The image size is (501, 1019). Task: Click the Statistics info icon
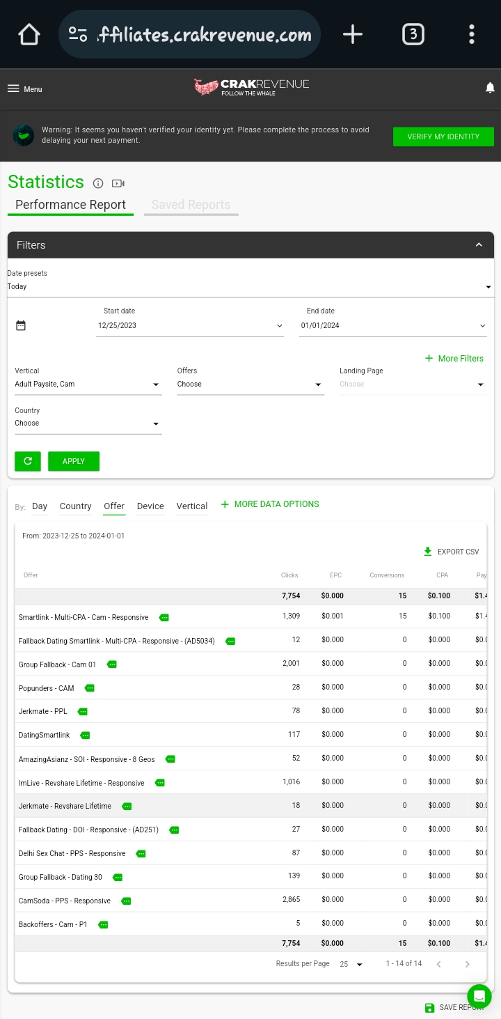[98, 183]
